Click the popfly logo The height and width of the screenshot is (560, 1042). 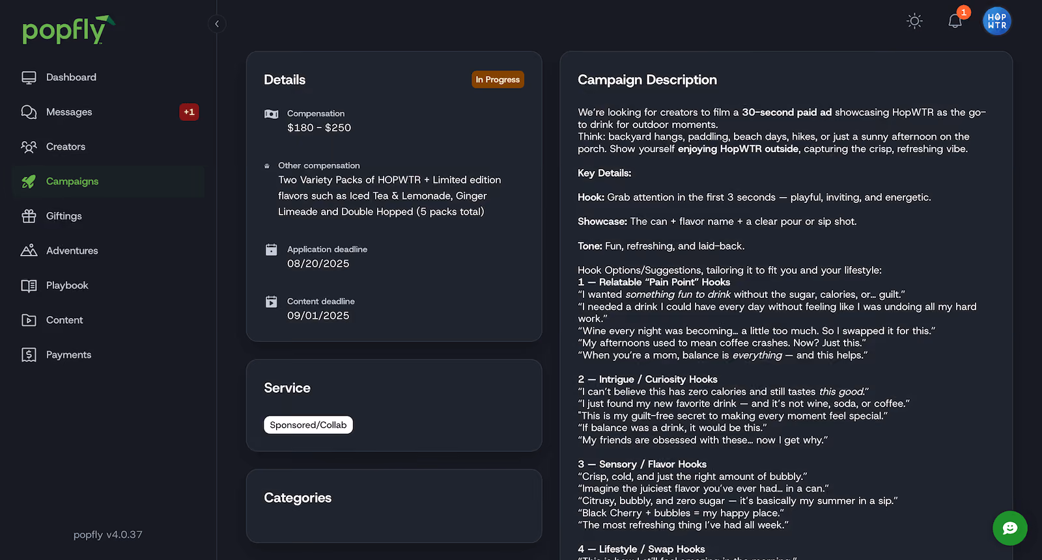(68, 30)
